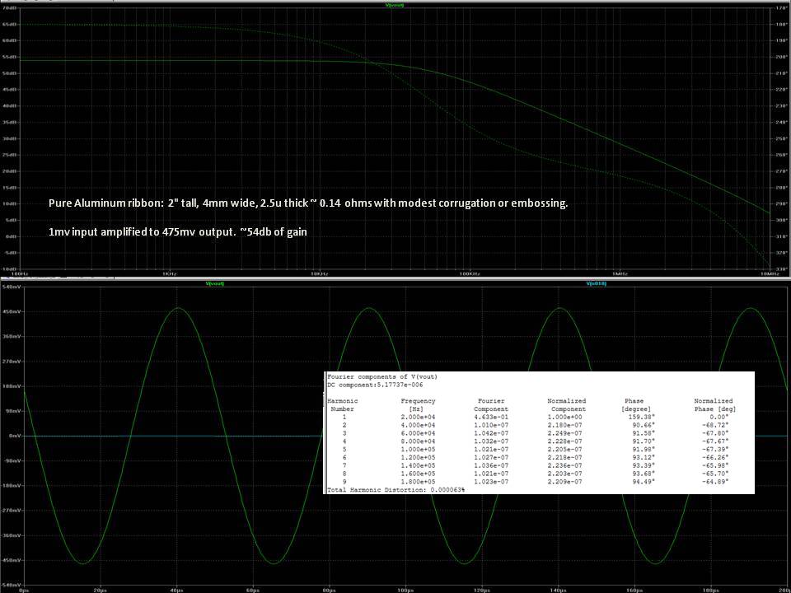Click the 'Total Harmonic Distortion: 0.000063%' line
This screenshot has width=791, height=593.
396,489
